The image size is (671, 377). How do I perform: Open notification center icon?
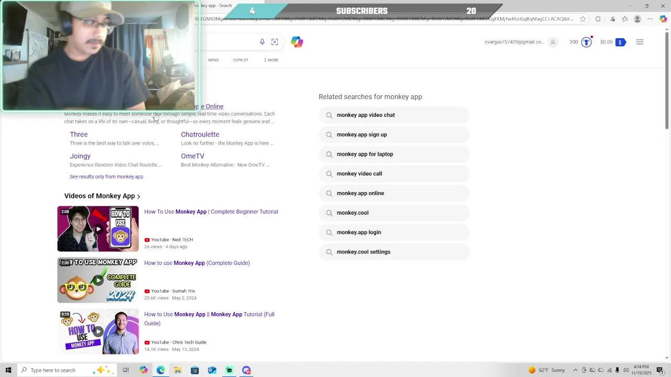[660, 370]
